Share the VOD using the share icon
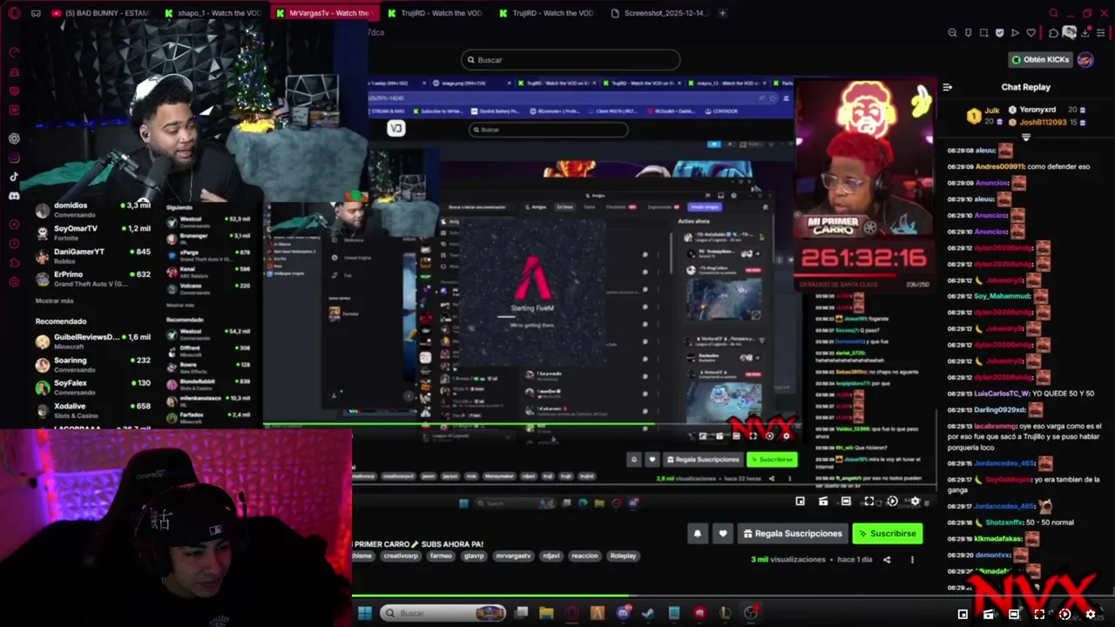Viewport: 1115px width, 627px height. [887, 560]
